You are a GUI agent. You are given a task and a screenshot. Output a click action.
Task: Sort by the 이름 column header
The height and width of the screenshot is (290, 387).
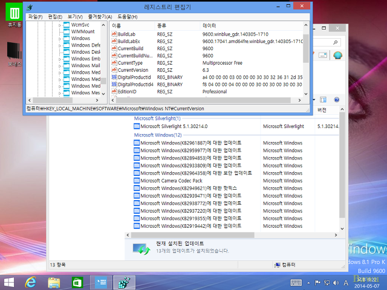(x=132, y=25)
